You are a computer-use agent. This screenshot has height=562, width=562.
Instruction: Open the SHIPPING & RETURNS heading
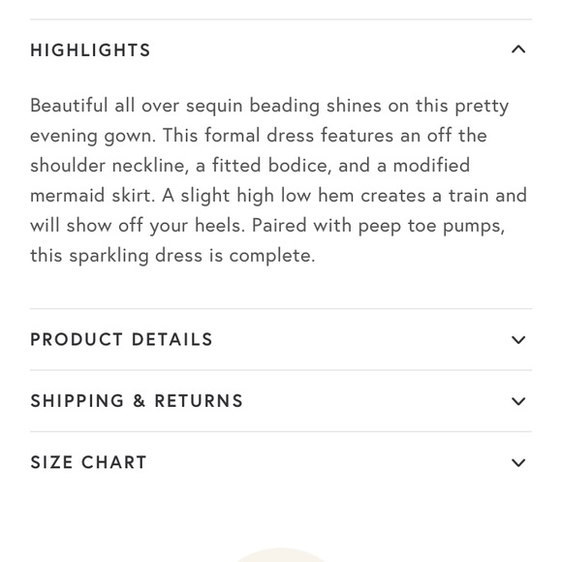click(137, 401)
